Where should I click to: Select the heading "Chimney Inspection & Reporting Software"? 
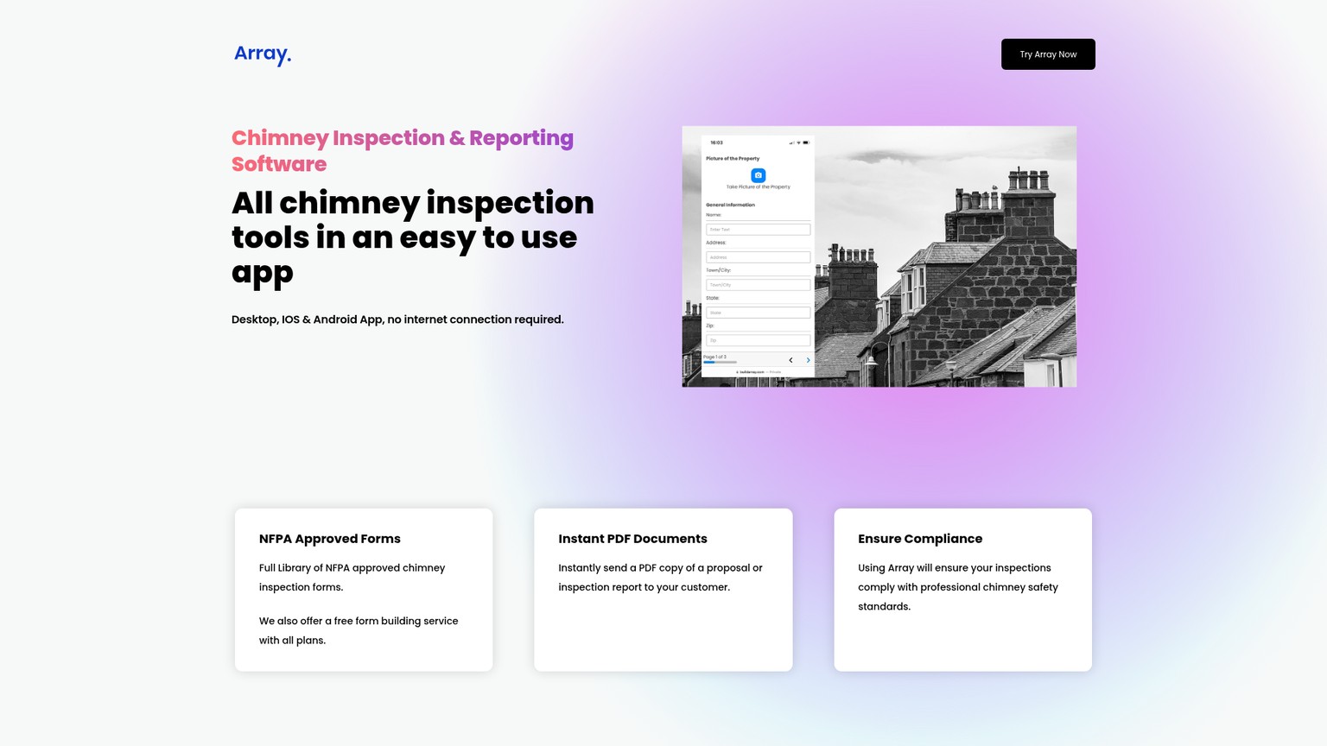(403, 150)
